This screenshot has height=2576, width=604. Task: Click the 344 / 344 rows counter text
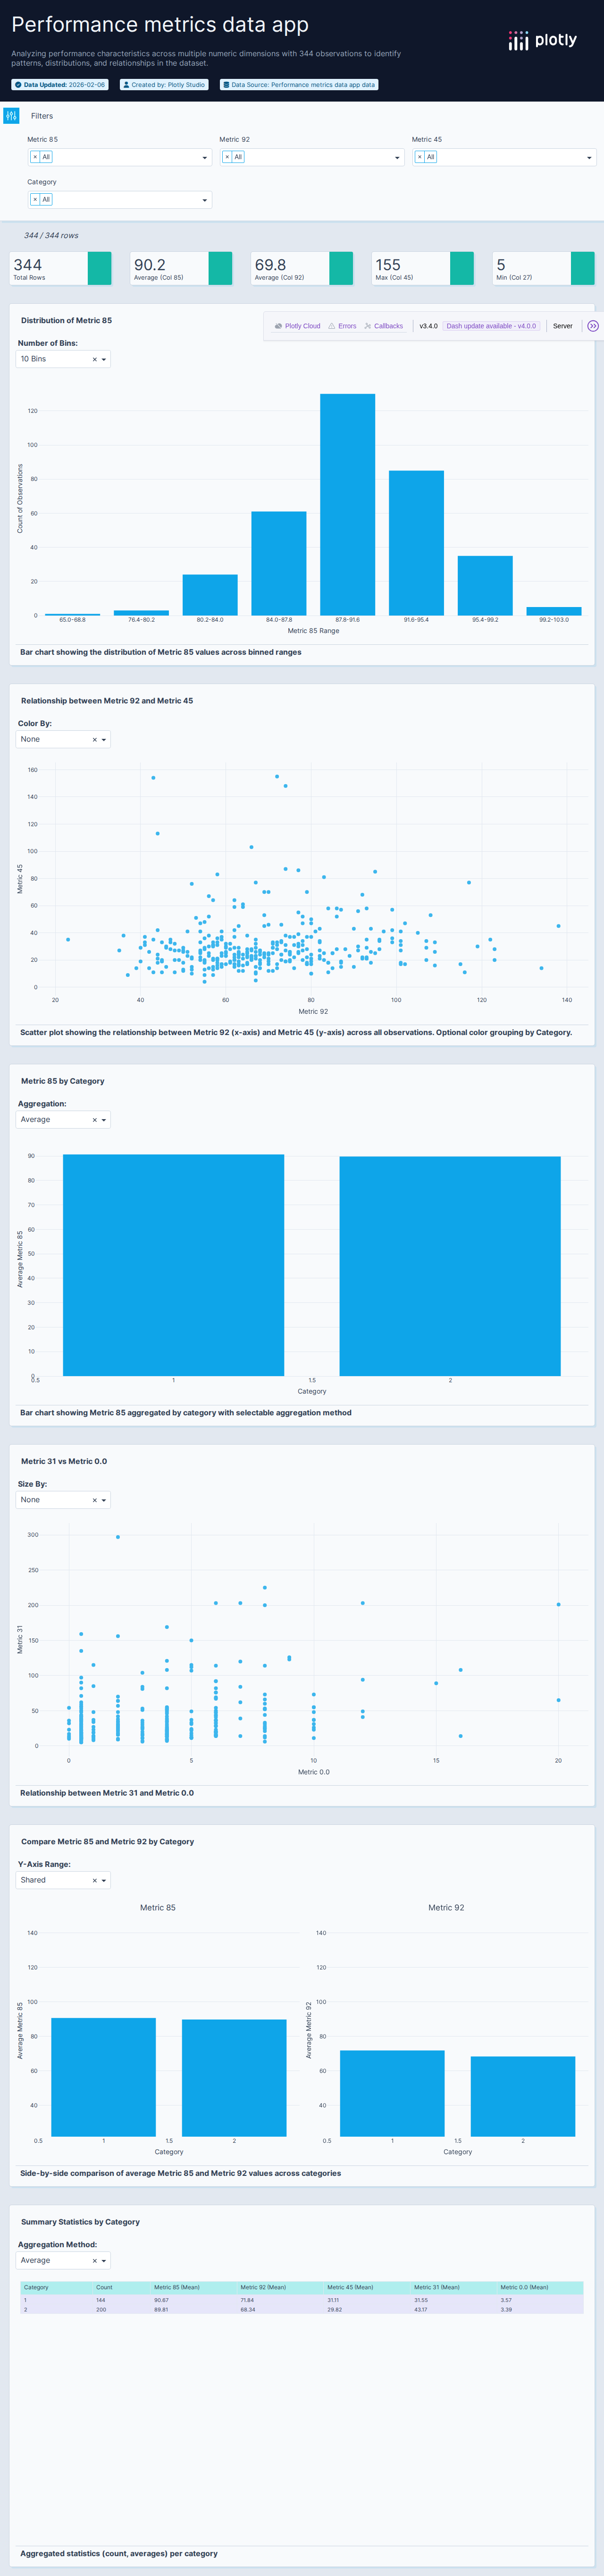[51, 236]
